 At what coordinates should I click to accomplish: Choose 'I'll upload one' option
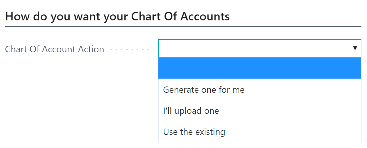[x=259, y=111]
